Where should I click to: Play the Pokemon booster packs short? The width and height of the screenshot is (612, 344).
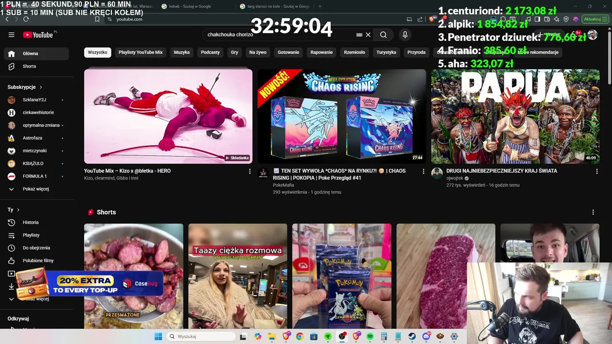click(x=342, y=276)
